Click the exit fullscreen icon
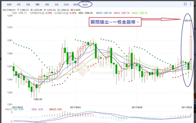This screenshot has height=123, width=196. click(x=185, y=4)
